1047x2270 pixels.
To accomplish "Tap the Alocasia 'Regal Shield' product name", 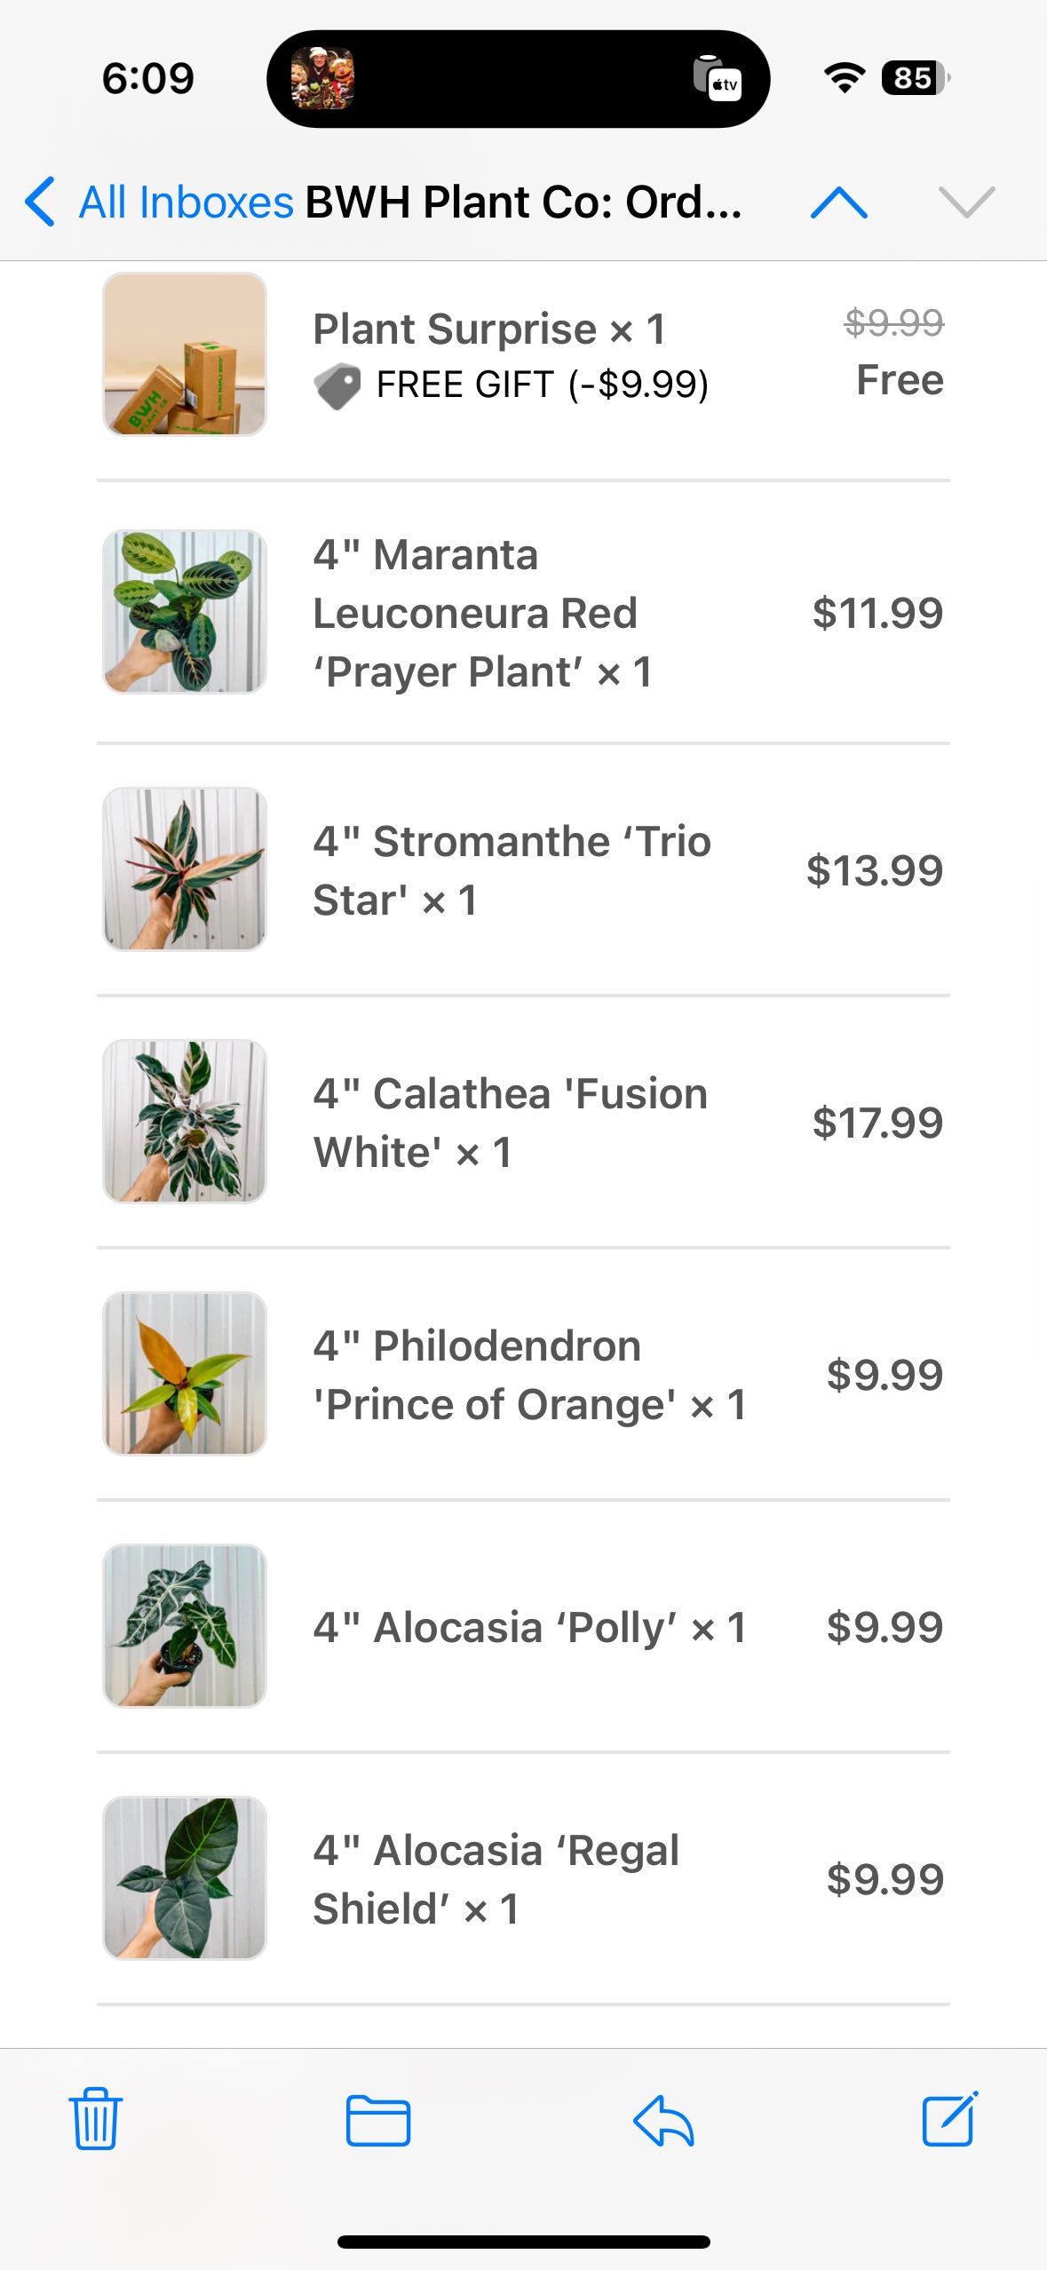I will click(496, 1879).
